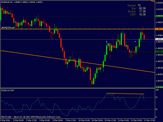Select the blue line's left anchor point
163x122 pixels.
pos(107,41)
